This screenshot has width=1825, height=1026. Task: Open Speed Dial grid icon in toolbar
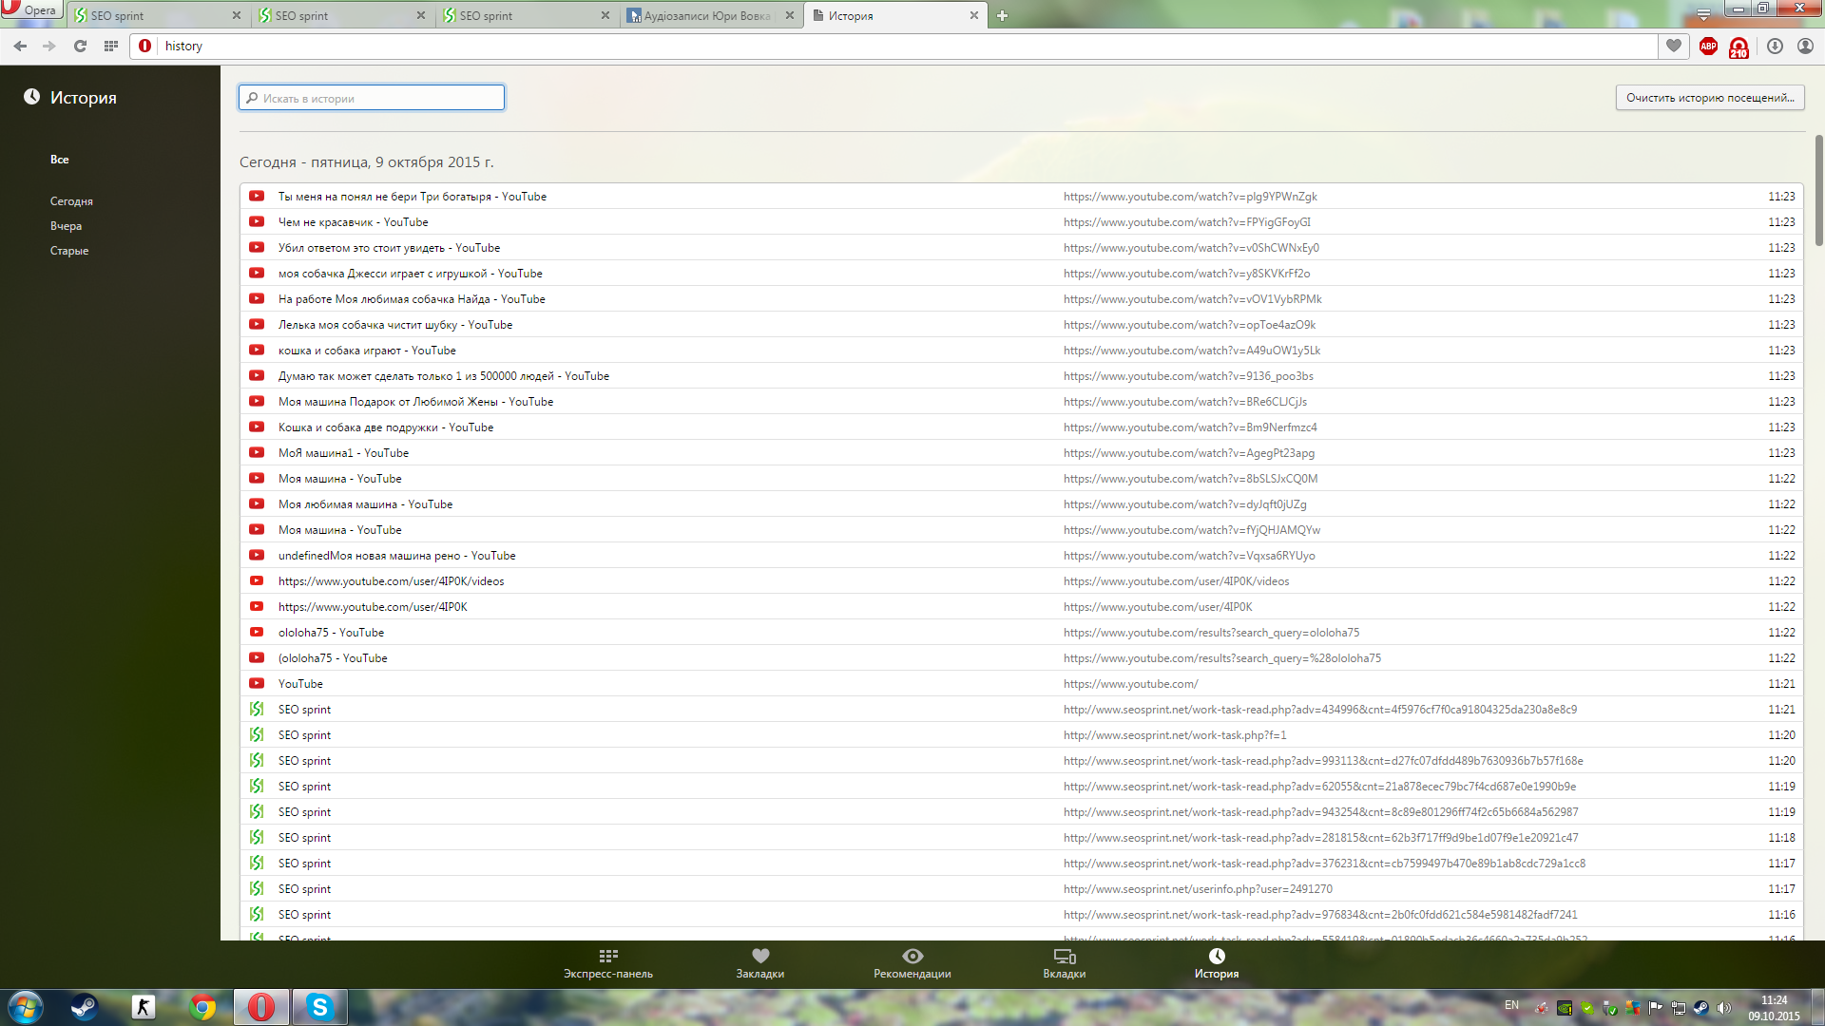[111, 46]
